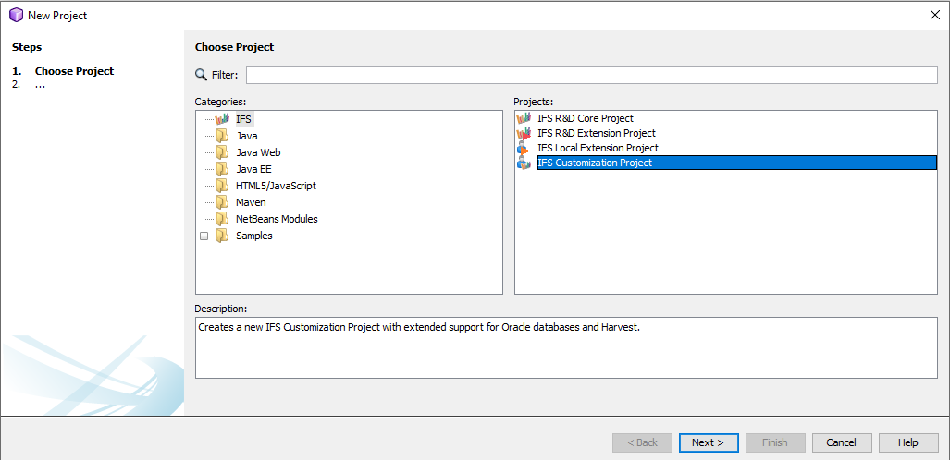Click the Java Web folder icon
This screenshot has width=950, height=460.
pyautogui.click(x=222, y=152)
